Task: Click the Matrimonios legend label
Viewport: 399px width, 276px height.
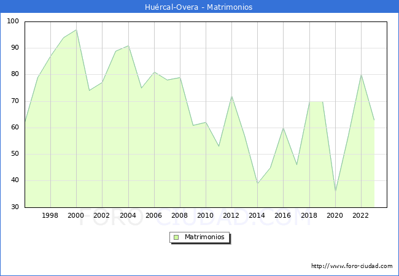Action: [x=204, y=237]
